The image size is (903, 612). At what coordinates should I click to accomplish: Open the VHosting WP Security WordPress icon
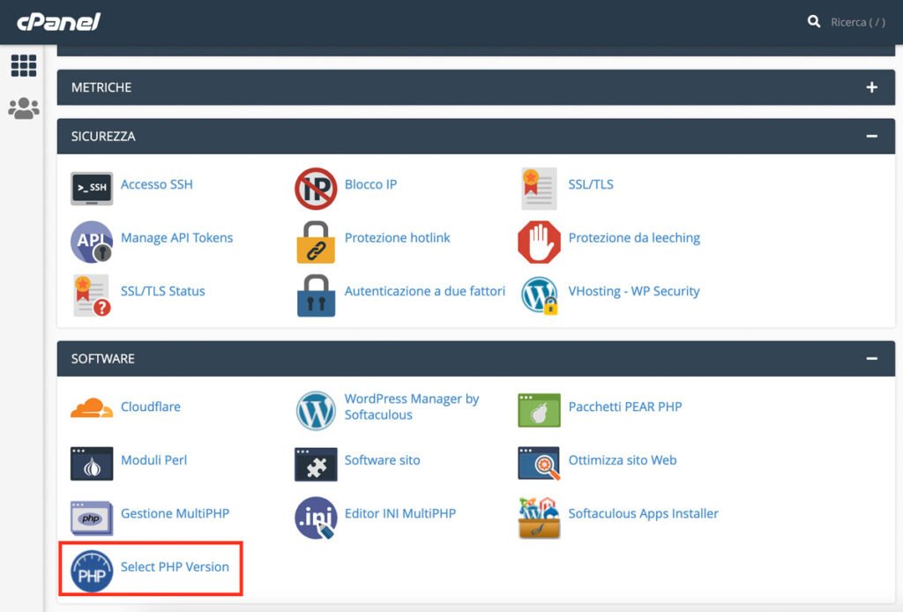click(x=539, y=295)
